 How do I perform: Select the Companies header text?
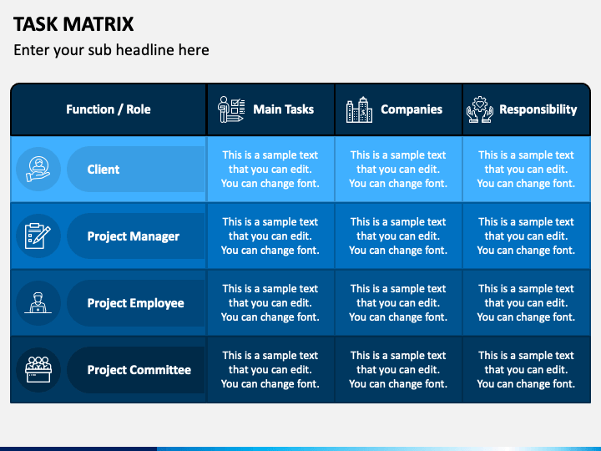(x=412, y=109)
